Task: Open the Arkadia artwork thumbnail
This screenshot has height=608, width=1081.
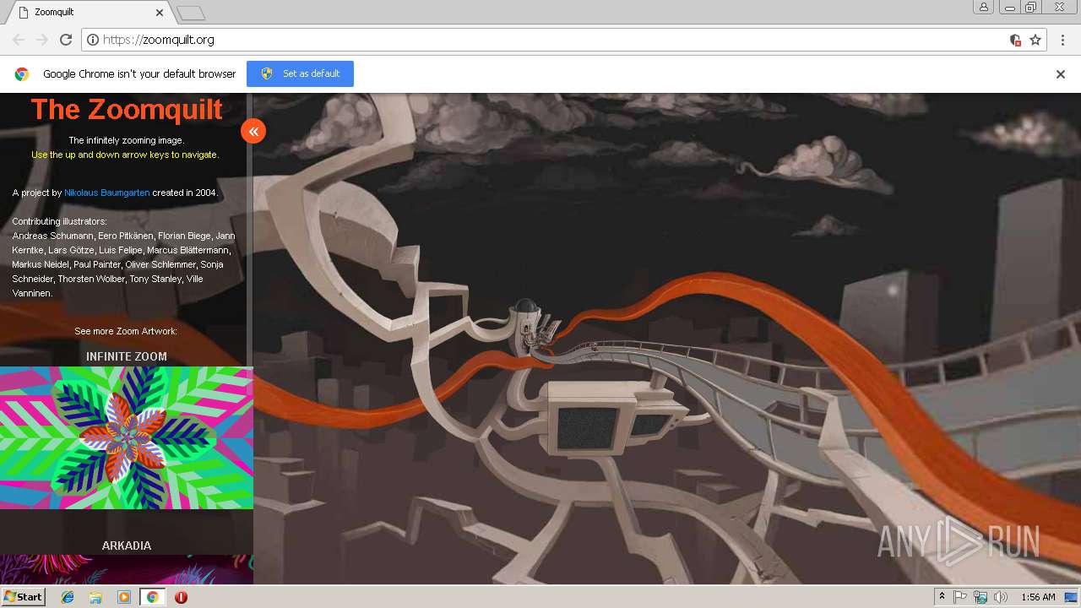Action: pos(127,569)
